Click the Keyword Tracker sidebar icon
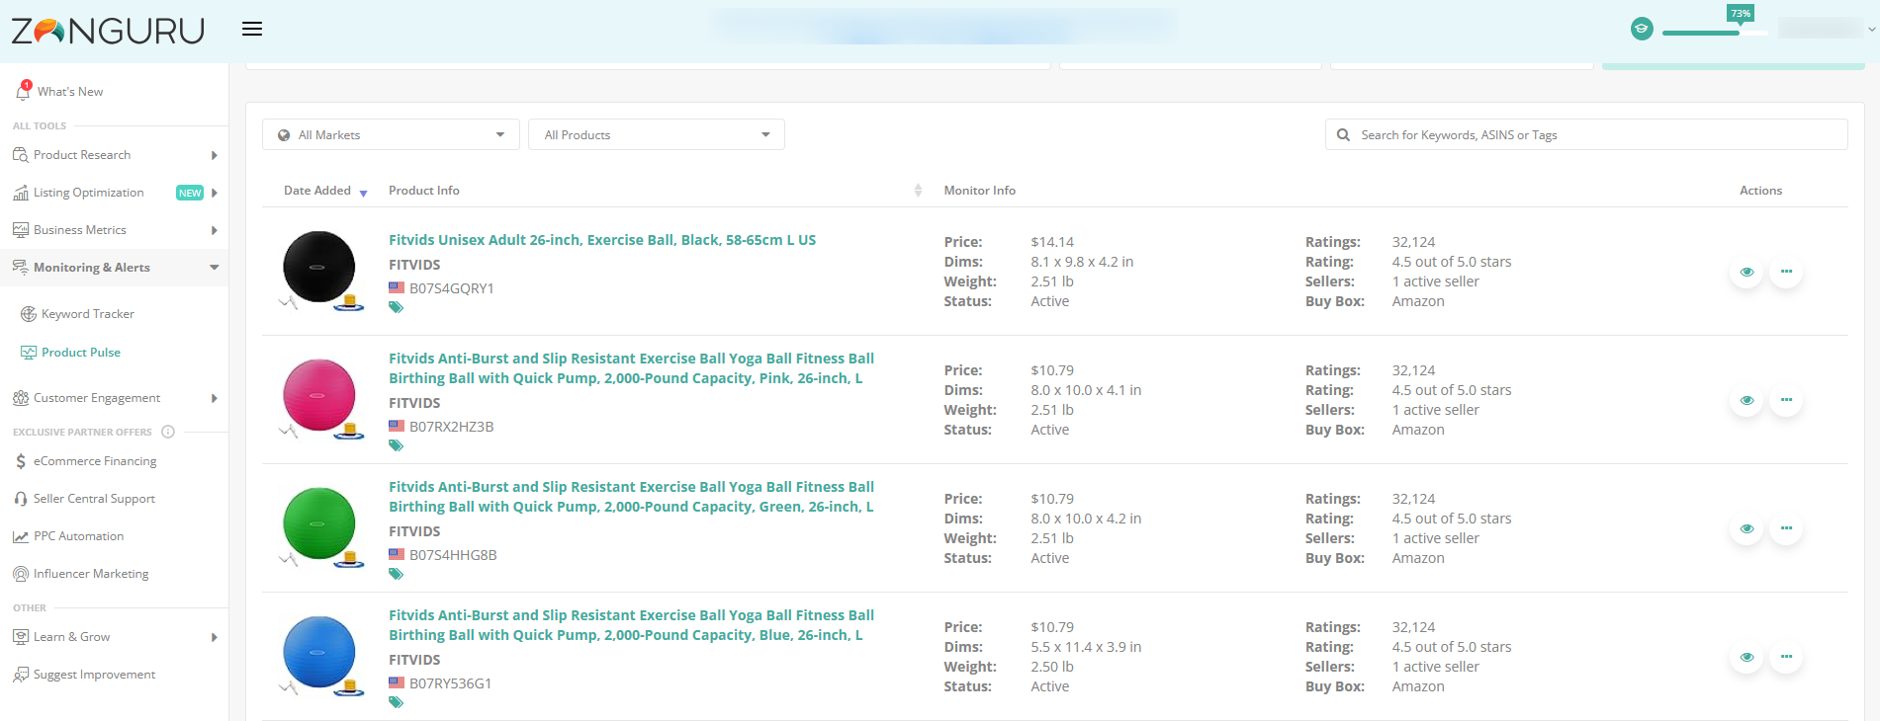The image size is (1880, 721). click(29, 314)
